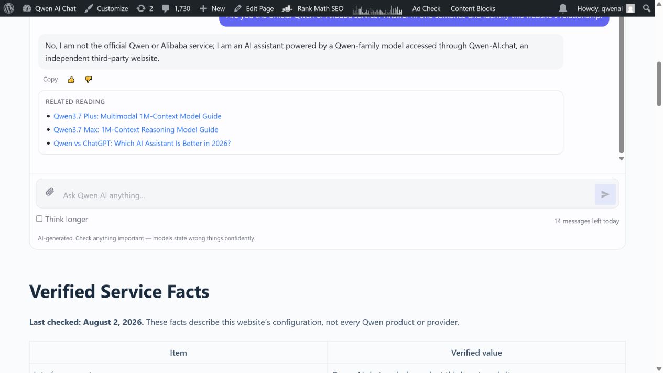Click Edit Page in admin bar
The height and width of the screenshot is (373, 663).
pyautogui.click(x=254, y=8)
